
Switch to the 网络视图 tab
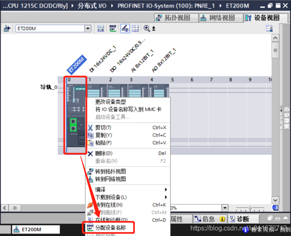coord(221,18)
